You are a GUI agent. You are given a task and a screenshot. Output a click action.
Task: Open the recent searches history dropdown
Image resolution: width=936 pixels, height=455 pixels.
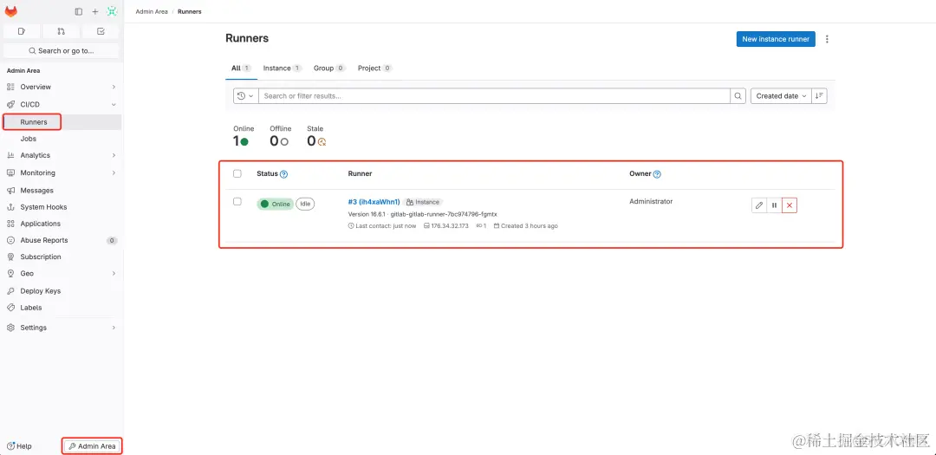pyautogui.click(x=245, y=96)
